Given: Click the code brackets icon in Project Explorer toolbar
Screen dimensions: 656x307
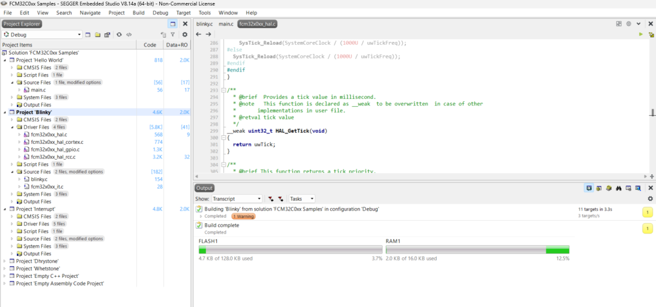Looking at the screenshot, I should 129,35.
